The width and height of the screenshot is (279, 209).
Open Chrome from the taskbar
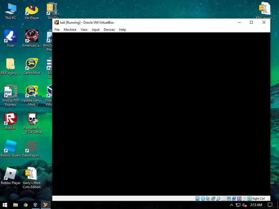click(26, 205)
